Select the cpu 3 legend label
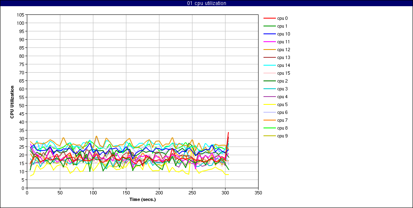The height and width of the screenshot is (208, 413). (x=282, y=89)
